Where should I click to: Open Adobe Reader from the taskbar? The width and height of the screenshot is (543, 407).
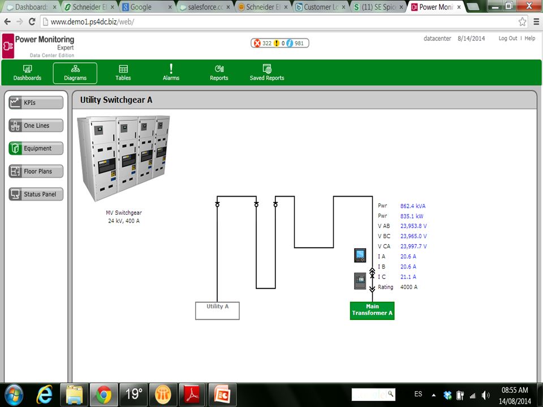tap(193, 395)
